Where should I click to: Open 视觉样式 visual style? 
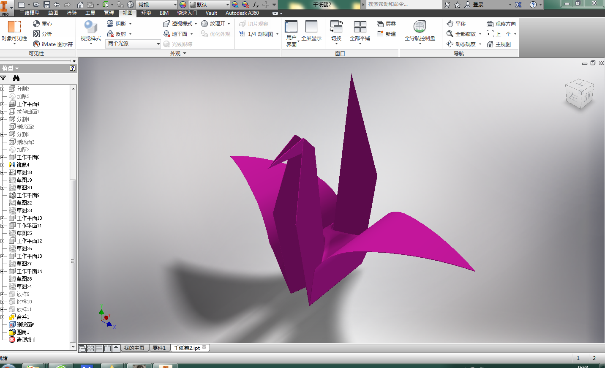coord(91,33)
